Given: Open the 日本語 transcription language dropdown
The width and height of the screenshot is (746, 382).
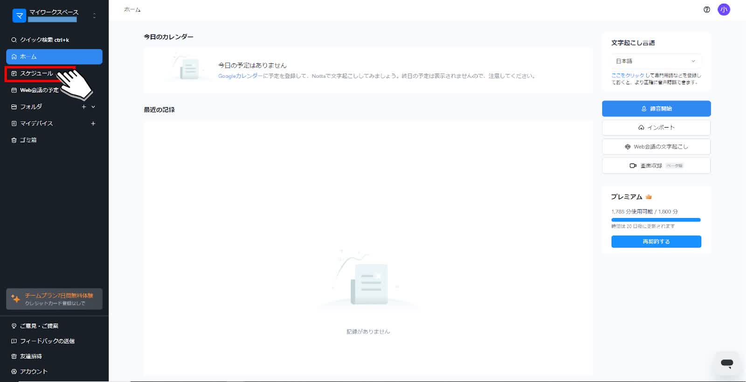Looking at the screenshot, I should pos(656,61).
